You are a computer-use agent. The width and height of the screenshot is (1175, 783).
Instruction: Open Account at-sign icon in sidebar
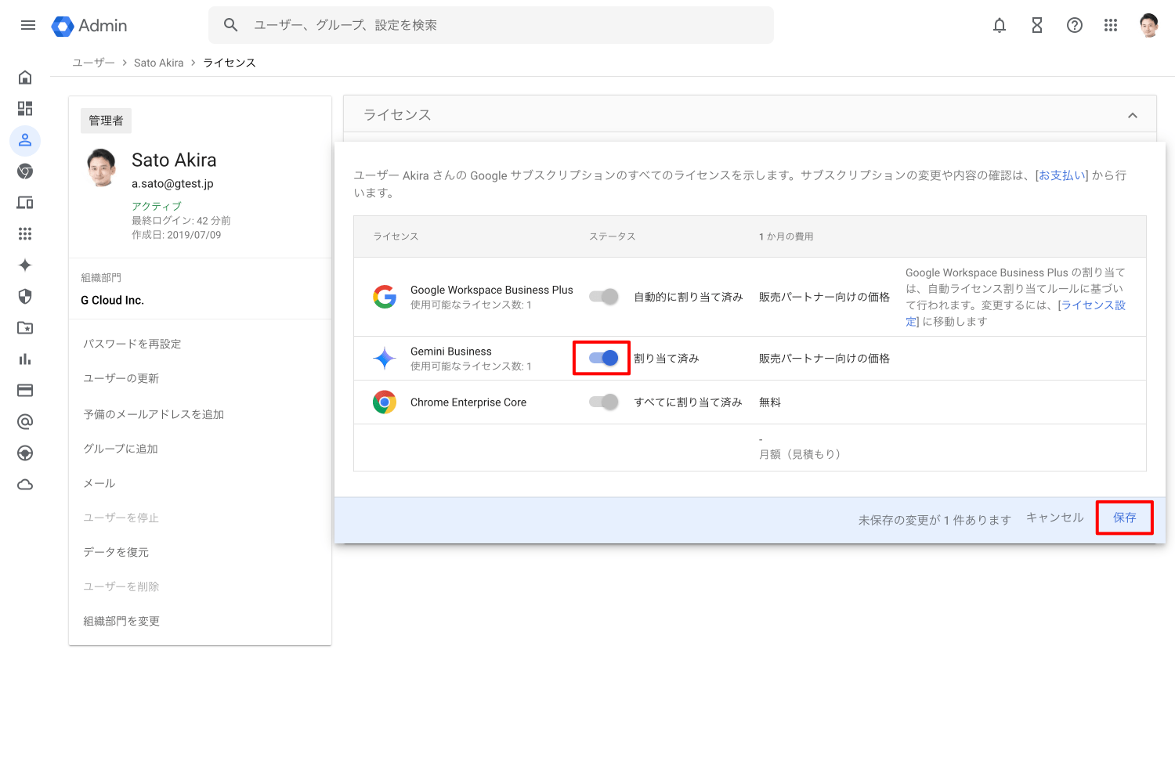tap(25, 422)
